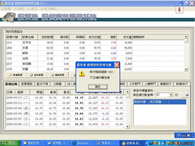This screenshot has height=146, width=195.
Task: Click the 2008/05/09 (五) record row
Action: point(66,108)
